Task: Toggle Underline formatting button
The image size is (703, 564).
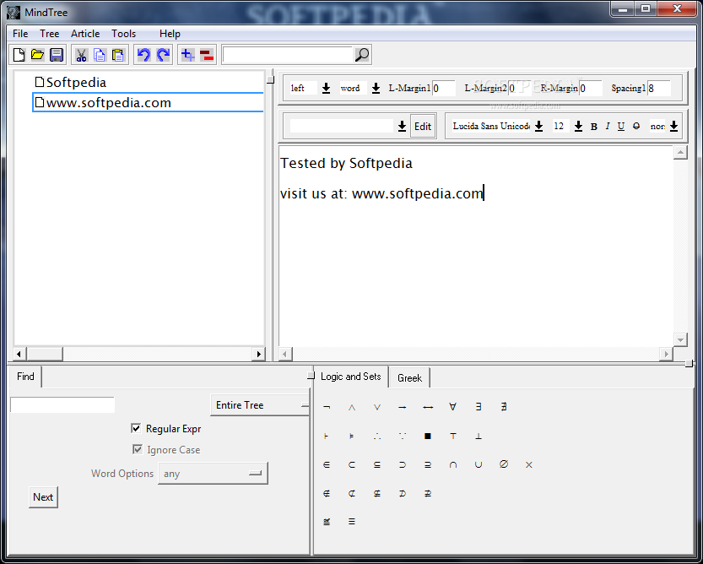Action: pos(621,127)
